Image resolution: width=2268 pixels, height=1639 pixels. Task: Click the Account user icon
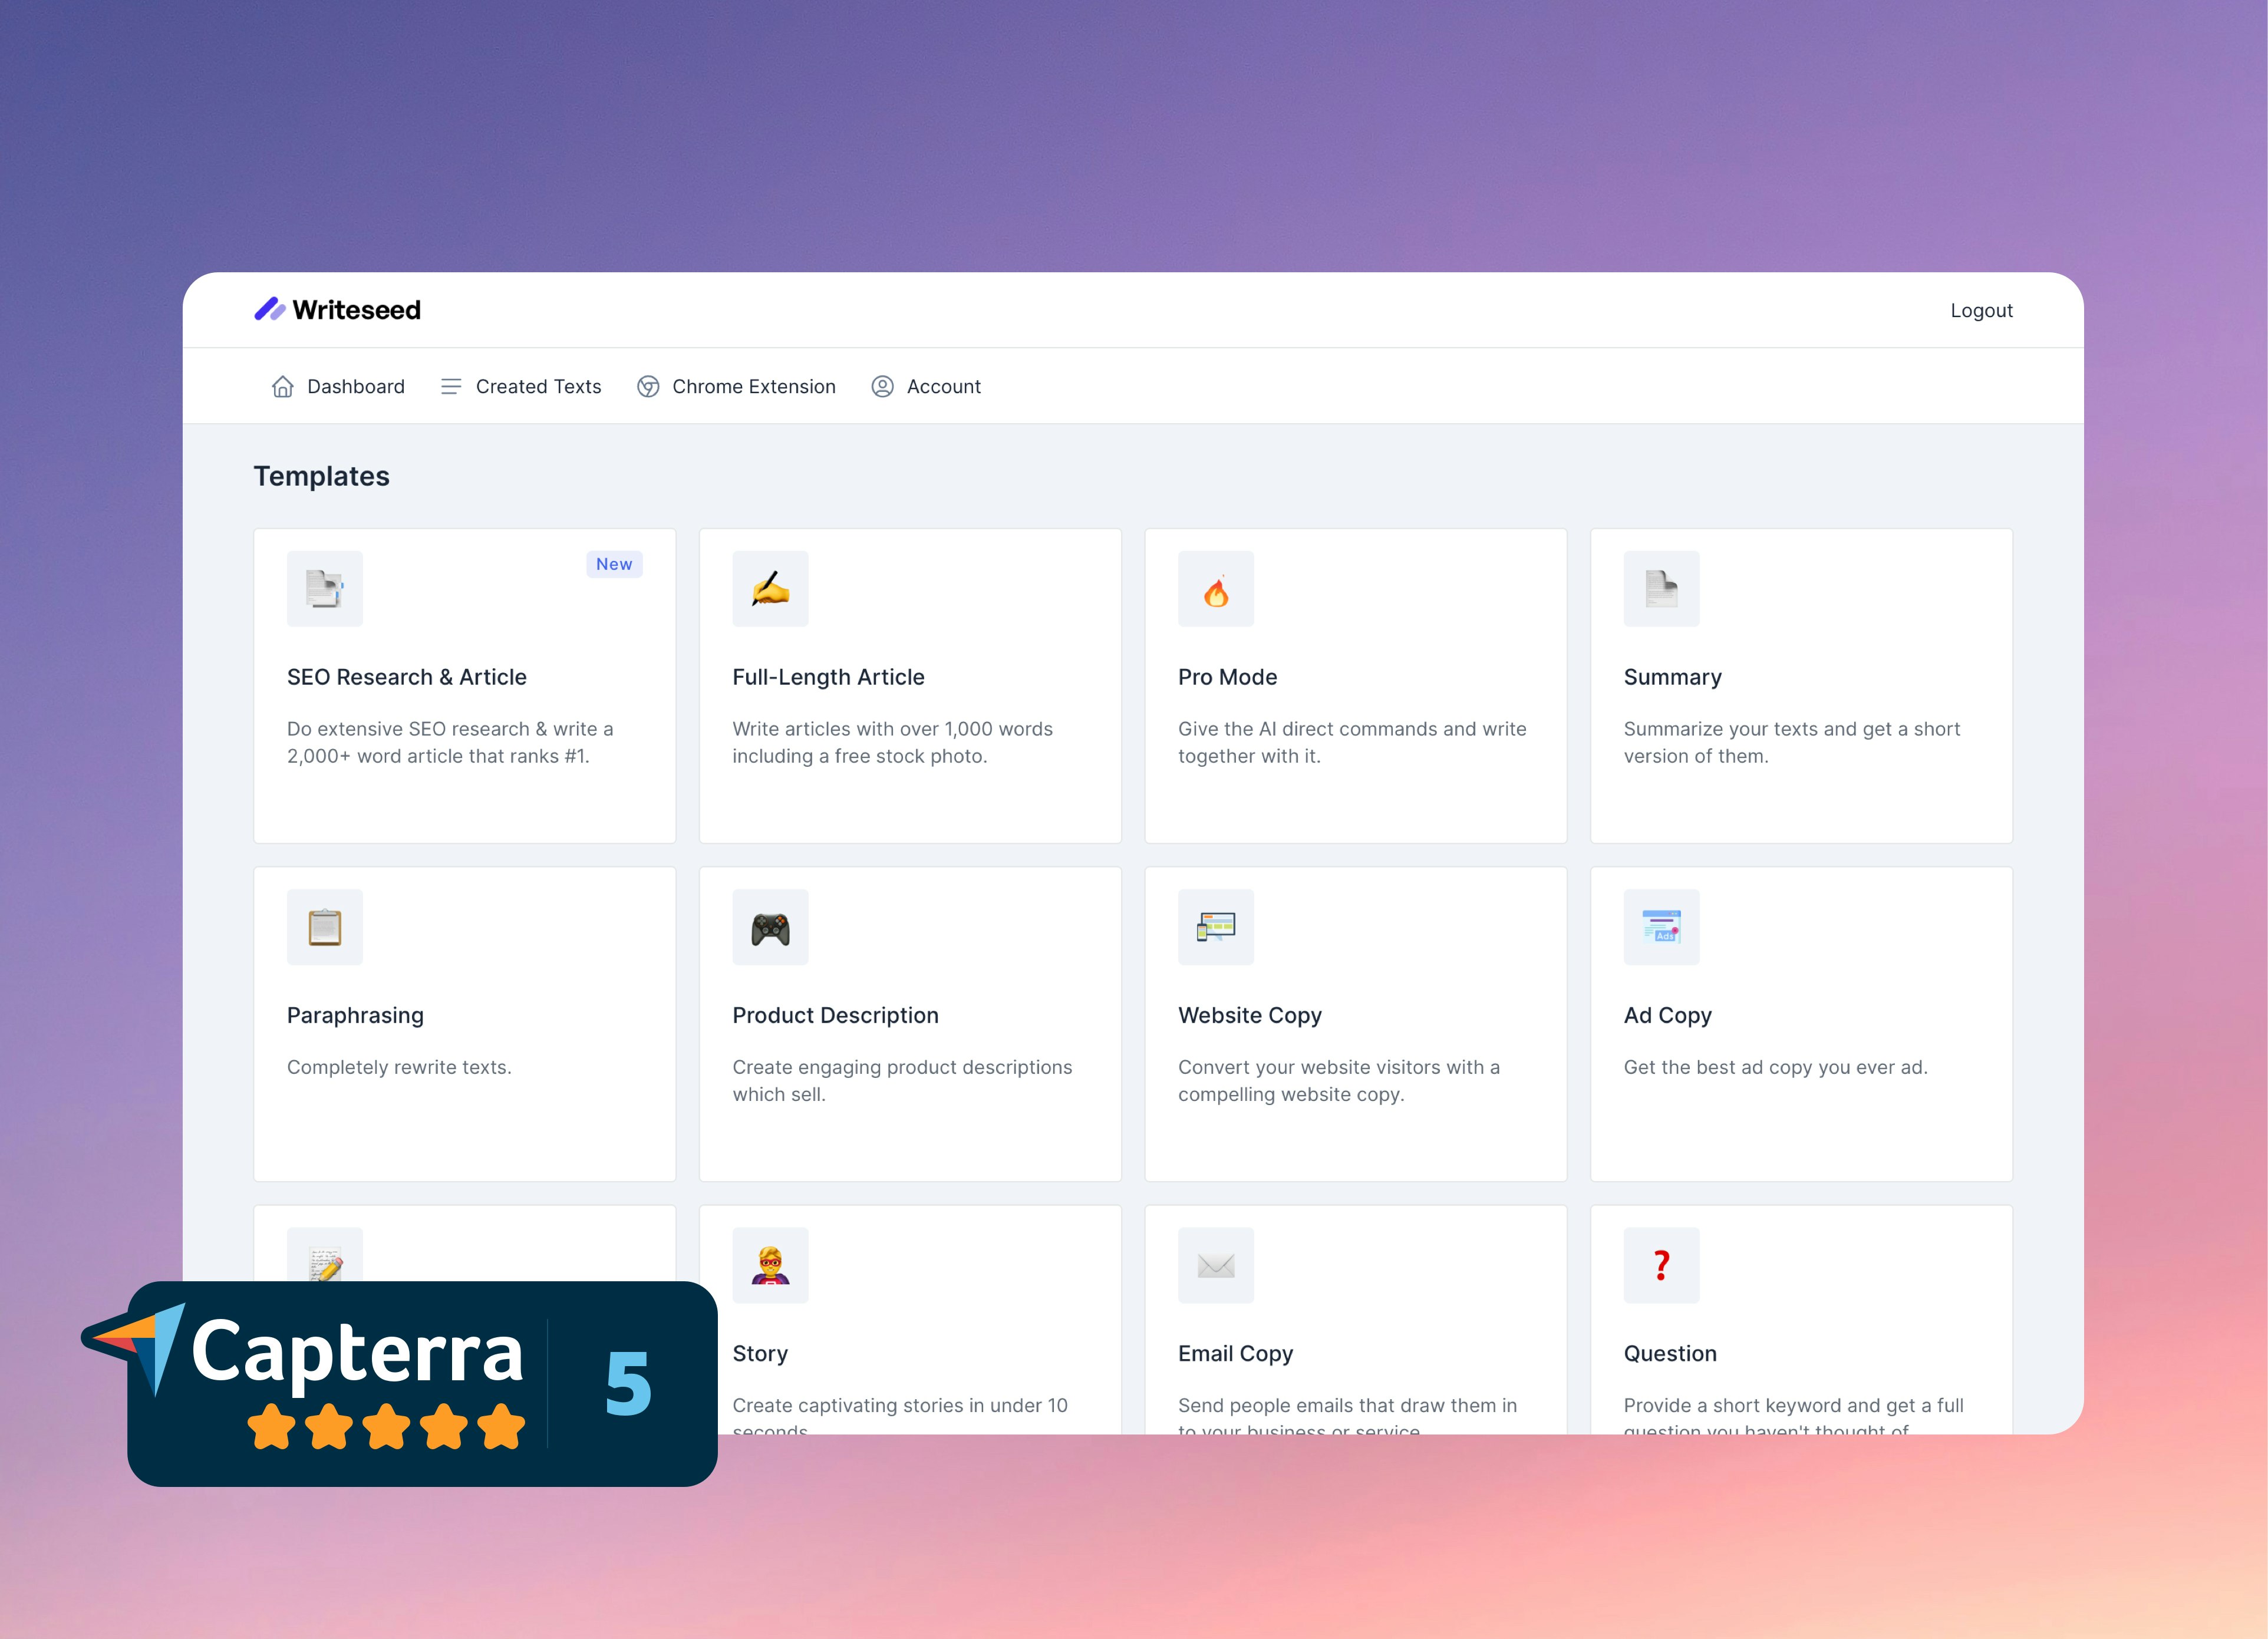click(x=882, y=386)
